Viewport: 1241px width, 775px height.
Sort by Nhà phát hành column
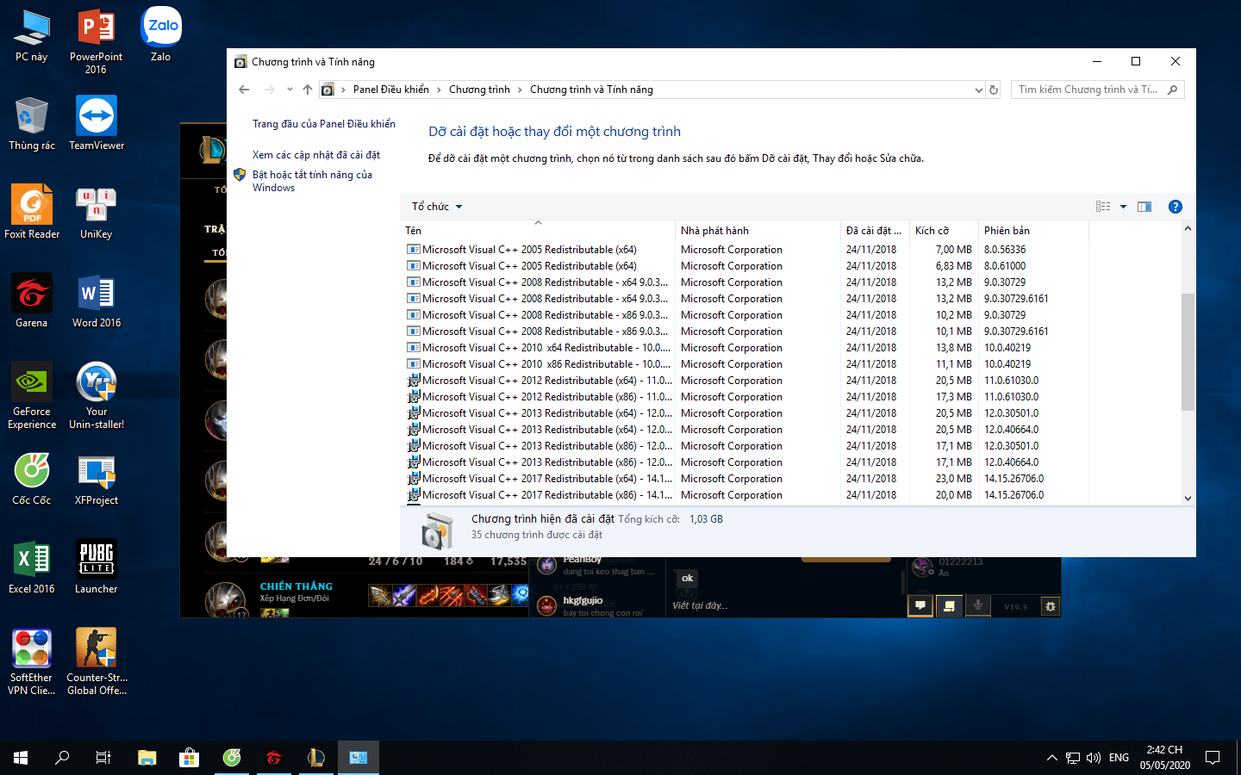click(x=758, y=230)
